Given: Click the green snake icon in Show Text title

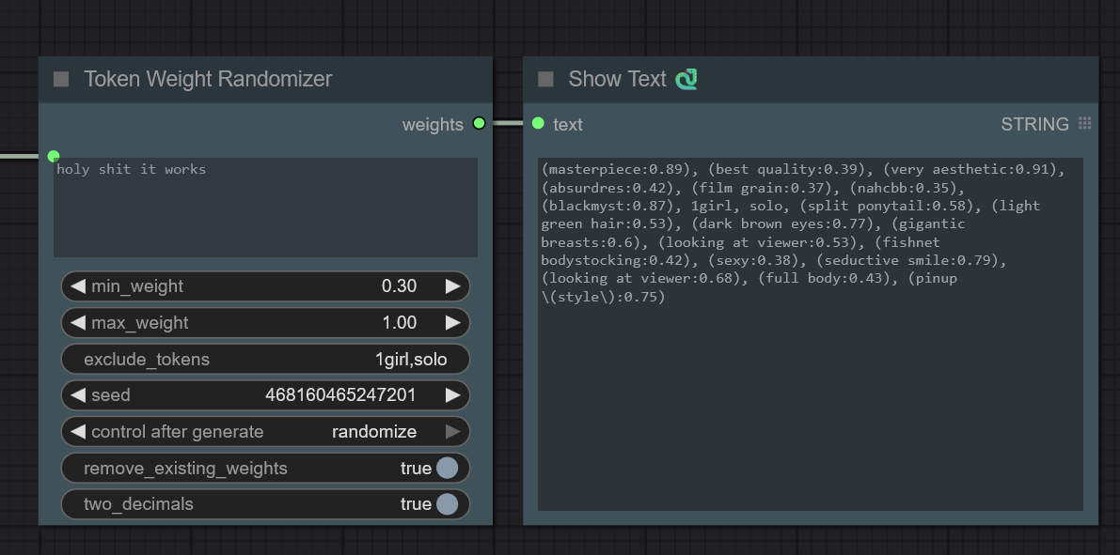Looking at the screenshot, I should [x=686, y=79].
